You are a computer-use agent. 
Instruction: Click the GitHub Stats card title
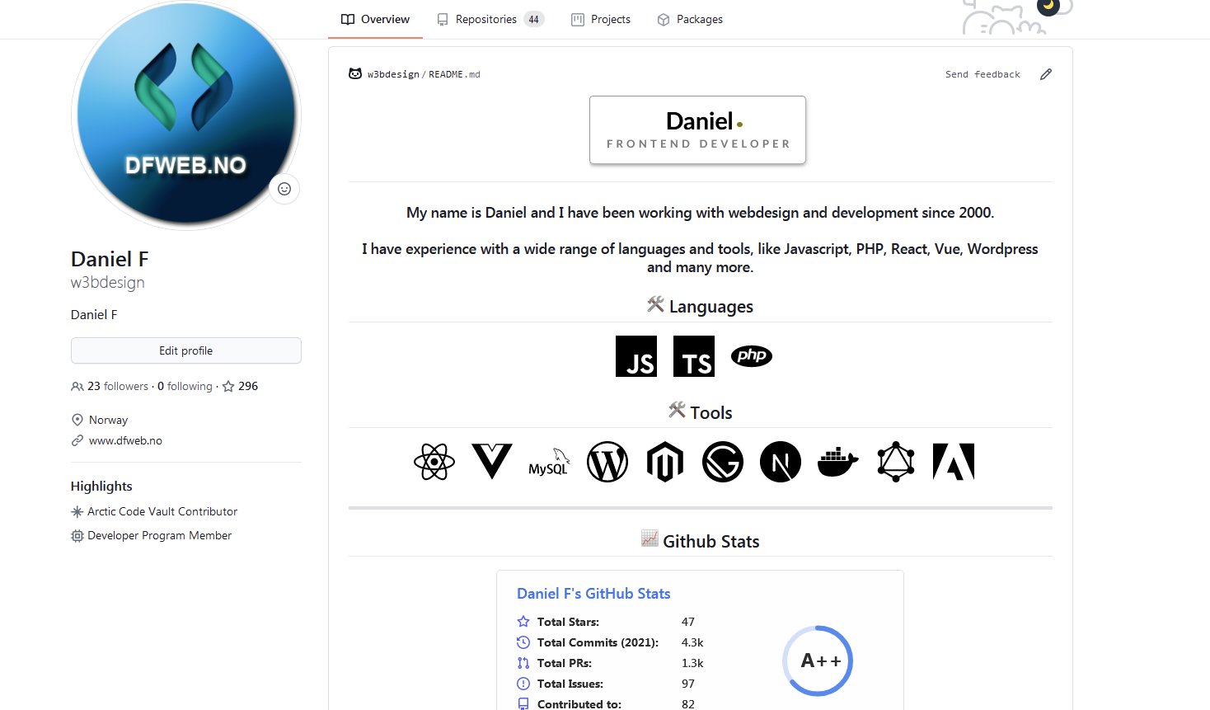(x=593, y=594)
